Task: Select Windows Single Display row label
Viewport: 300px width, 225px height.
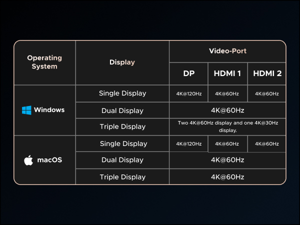Action: (122, 93)
